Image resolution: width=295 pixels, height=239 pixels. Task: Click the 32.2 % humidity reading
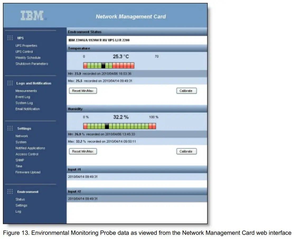tap(121, 117)
